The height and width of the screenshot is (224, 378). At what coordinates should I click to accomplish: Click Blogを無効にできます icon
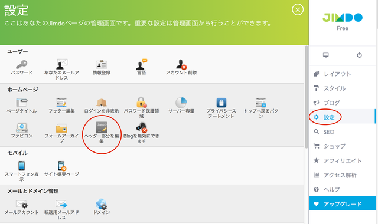[141, 127]
